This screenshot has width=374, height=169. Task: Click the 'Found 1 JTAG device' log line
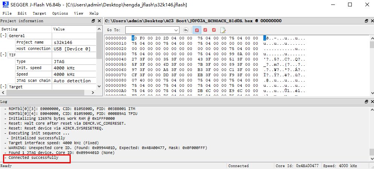pyautogui.click(x=59, y=152)
